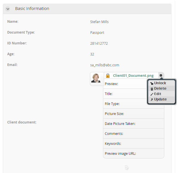Click the Date Picture Taken: row
The height and width of the screenshot is (173, 178).
(133, 124)
